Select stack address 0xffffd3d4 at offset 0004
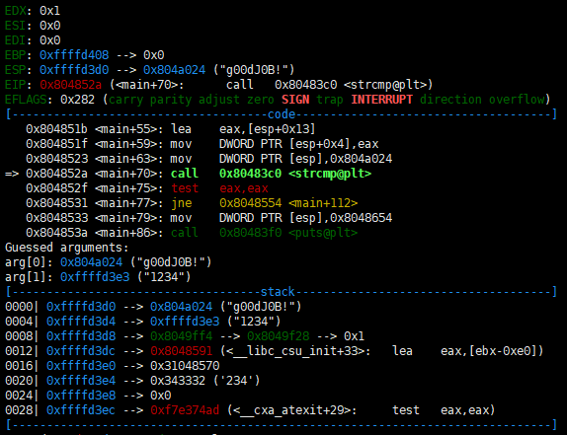The width and height of the screenshot is (567, 435). (81, 322)
